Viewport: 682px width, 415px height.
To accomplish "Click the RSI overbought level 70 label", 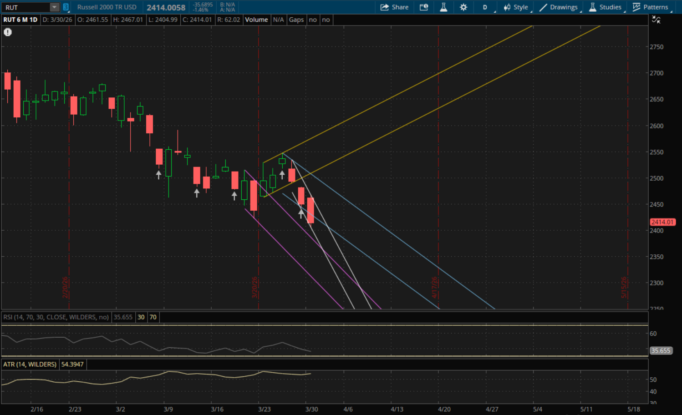I will tap(153, 317).
